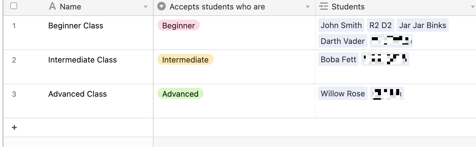This screenshot has width=476, height=147.
Task: Open the R2 D2 linked record
Action: coord(380,25)
